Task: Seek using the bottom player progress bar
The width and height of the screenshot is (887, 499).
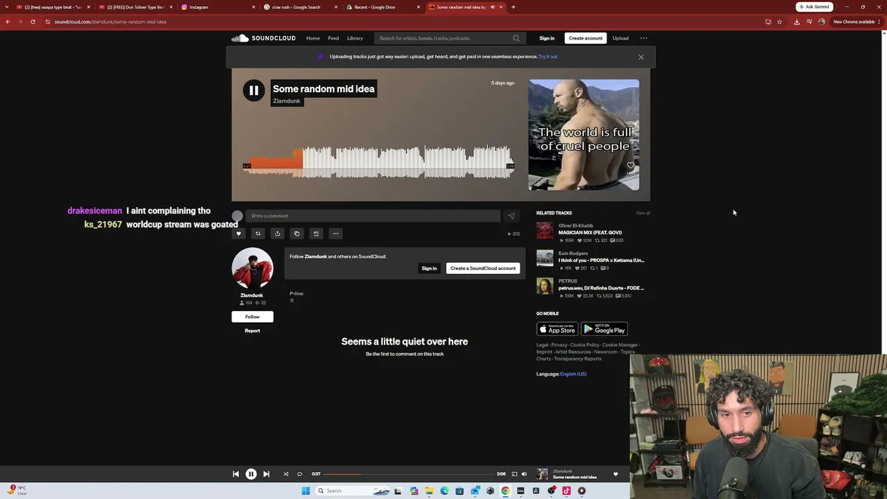Action: click(x=410, y=474)
